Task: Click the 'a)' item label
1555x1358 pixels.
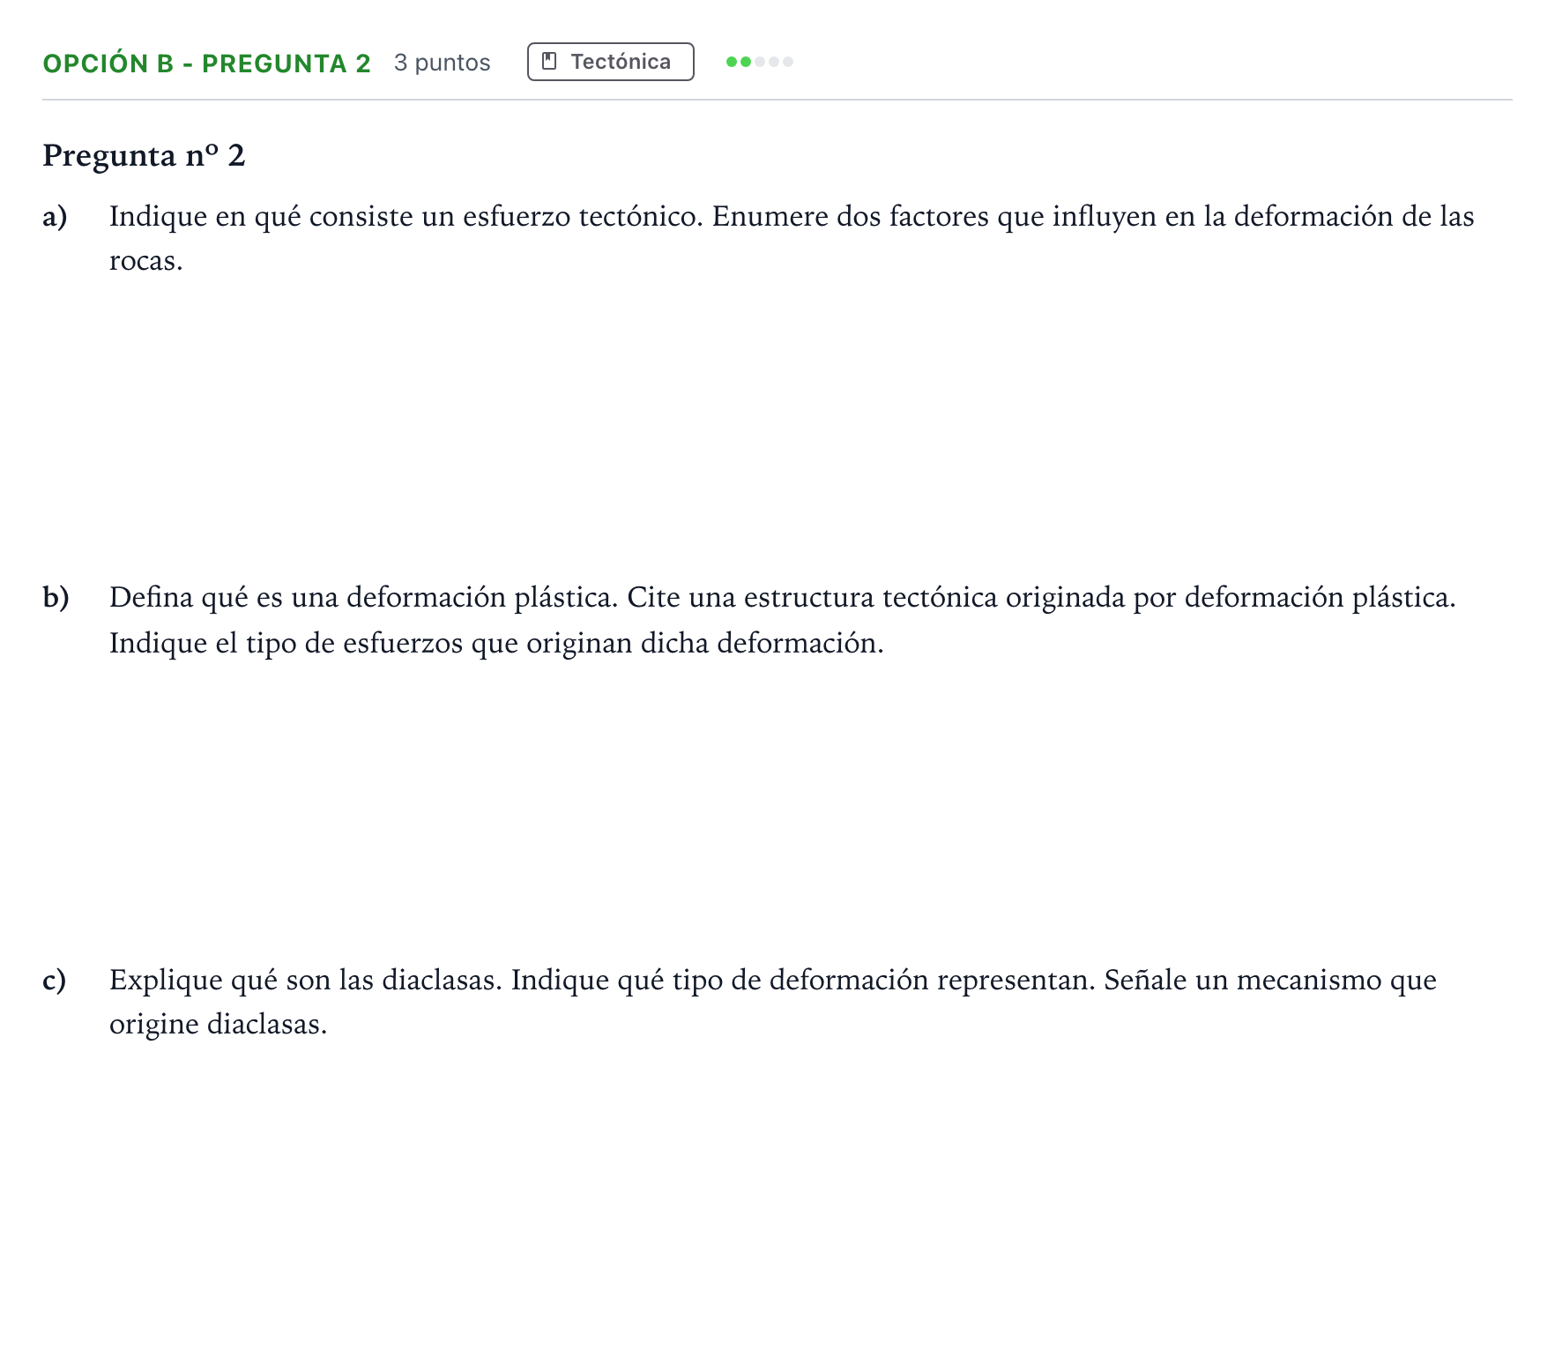Action: point(55,217)
